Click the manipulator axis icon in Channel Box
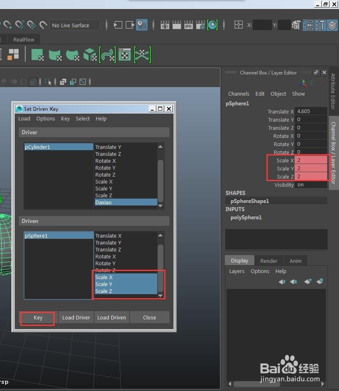This screenshot has height=391, width=339. point(303,83)
